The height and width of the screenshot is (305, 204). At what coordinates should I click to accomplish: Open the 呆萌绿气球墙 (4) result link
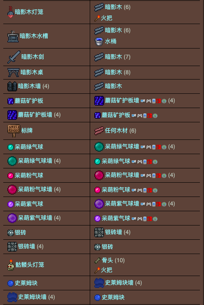pos(39,161)
